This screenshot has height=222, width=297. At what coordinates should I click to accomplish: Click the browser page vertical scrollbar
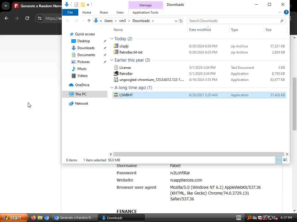click(294, 104)
